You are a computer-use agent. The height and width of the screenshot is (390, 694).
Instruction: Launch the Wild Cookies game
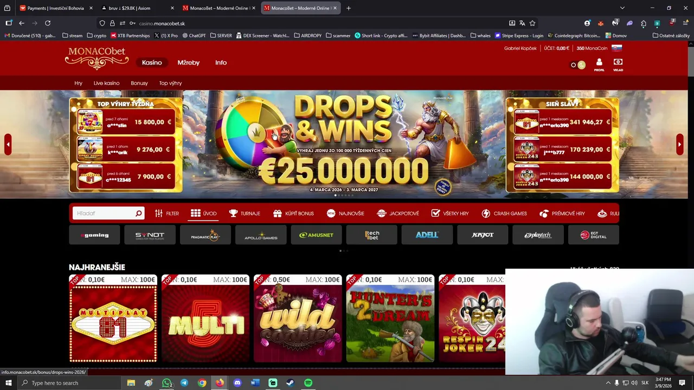(x=298, y=318)
